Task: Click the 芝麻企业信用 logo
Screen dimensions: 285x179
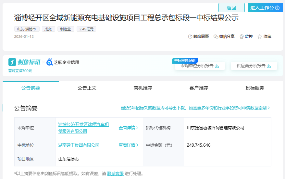Action: pyautogui.click(x=63, y=62)
